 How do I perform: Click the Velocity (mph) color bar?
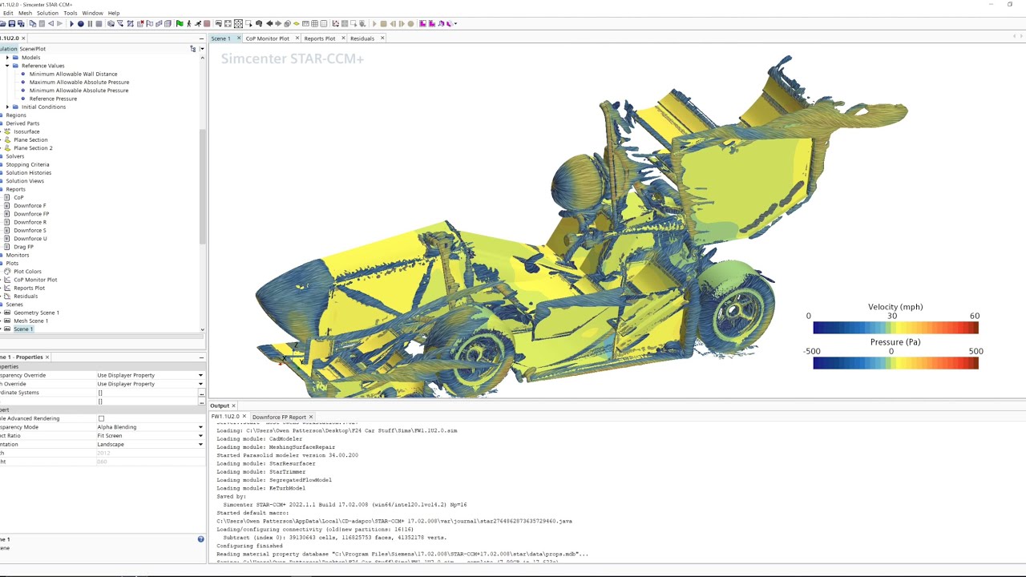point(895,328)
